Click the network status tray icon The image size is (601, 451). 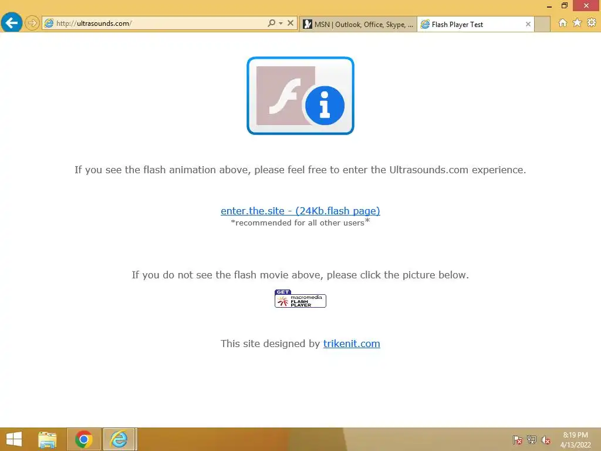[x=532, y=440]
